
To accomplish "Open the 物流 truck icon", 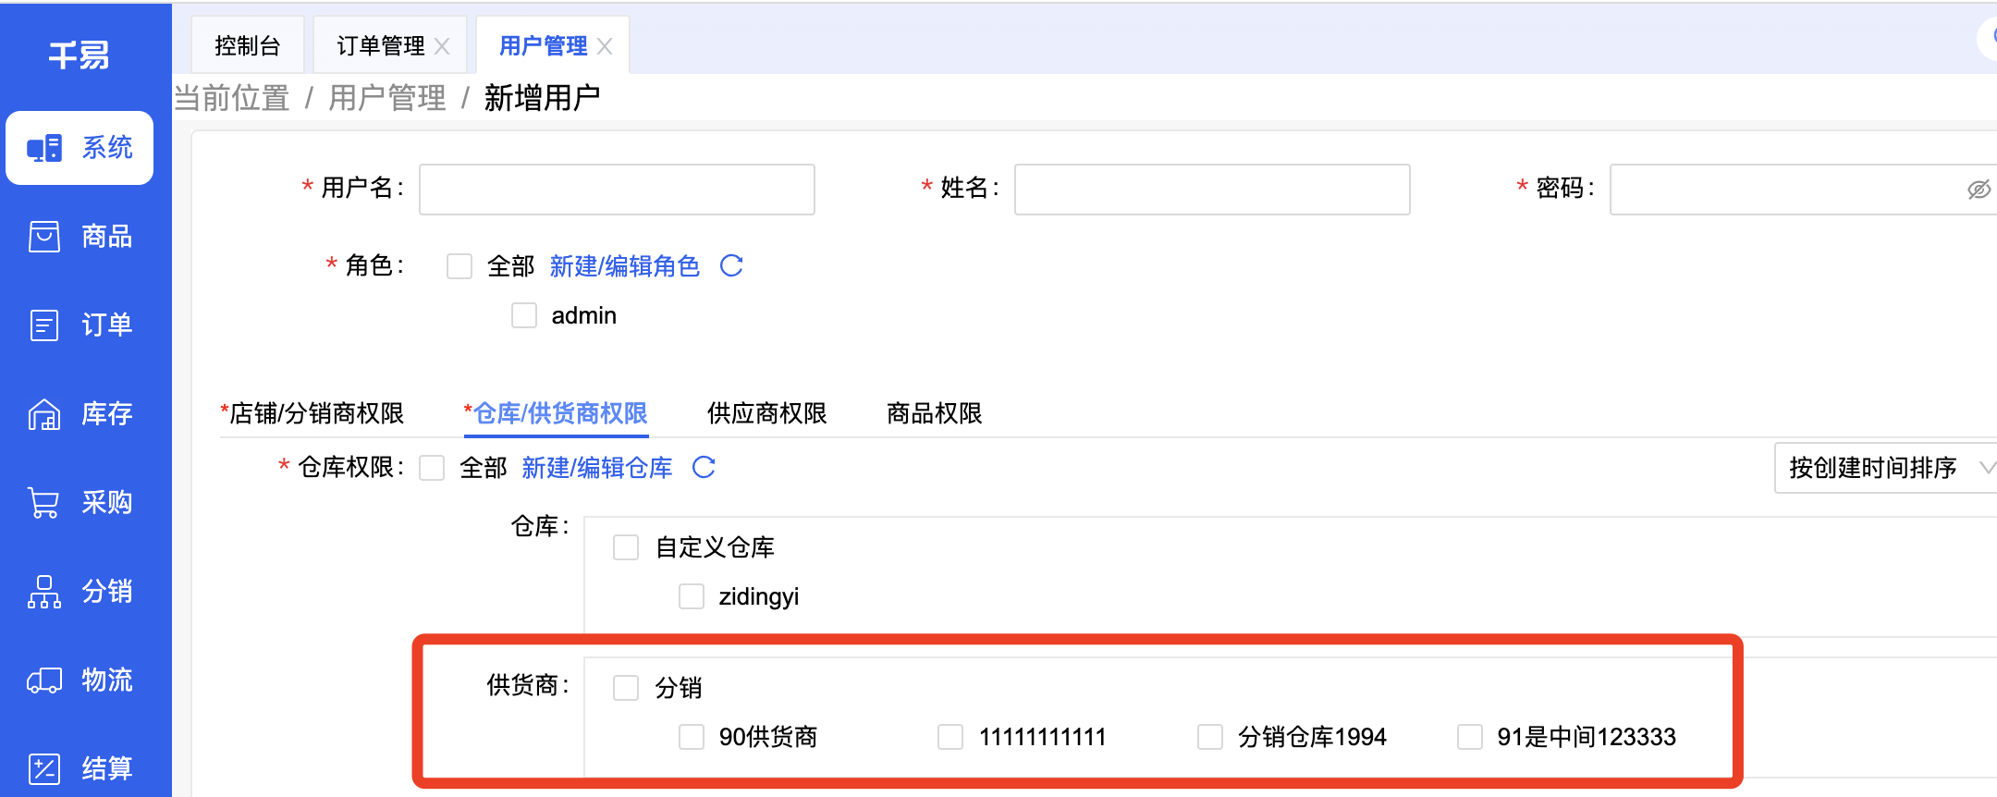I will click(44, 681).
